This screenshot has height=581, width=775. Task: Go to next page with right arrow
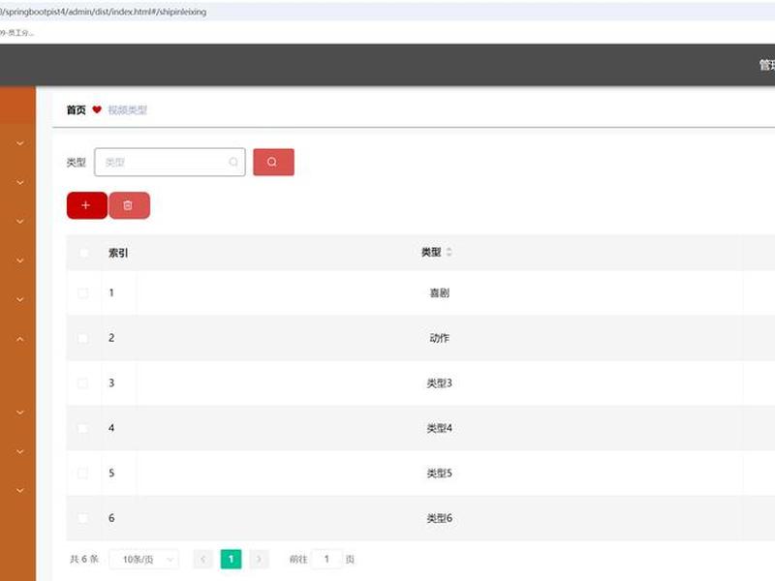(x=259, y=559)
